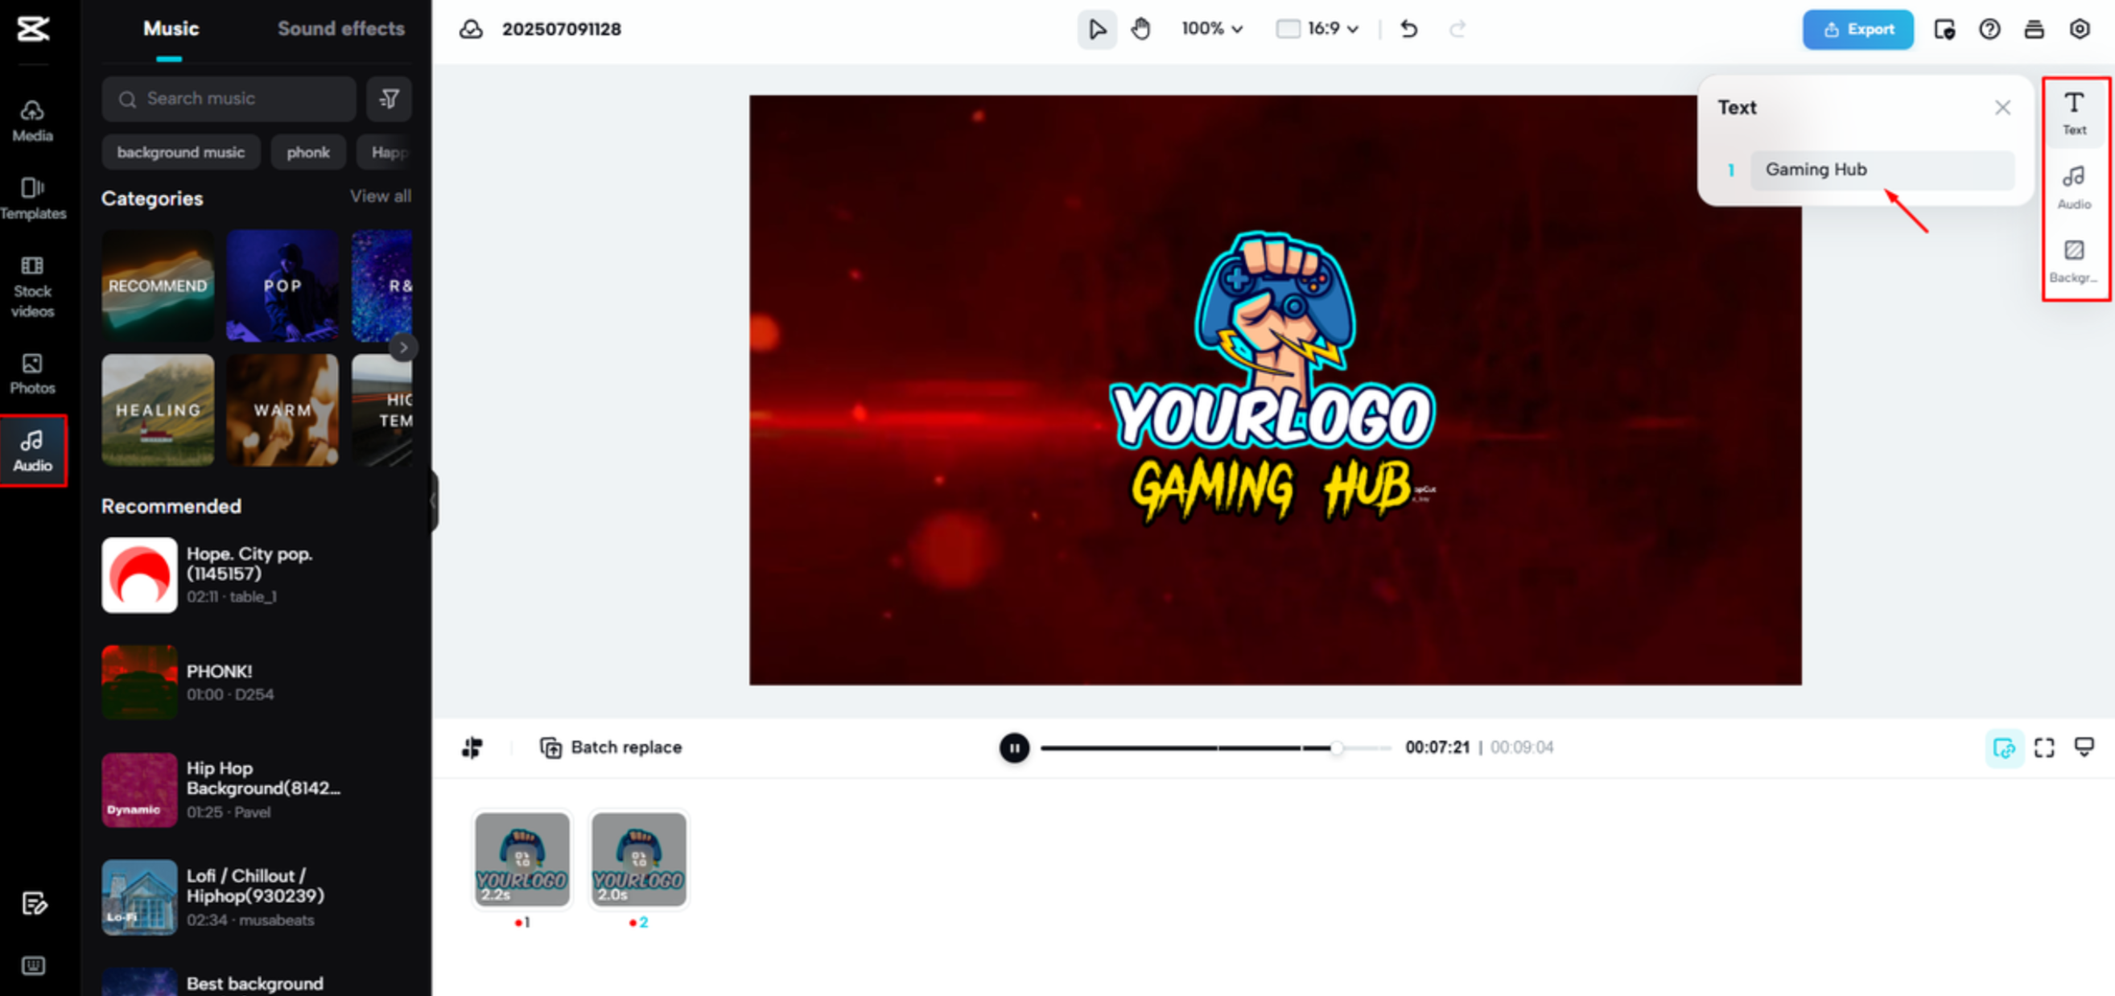Open the 100% zoom level dropdown

tap(1212, 30)
